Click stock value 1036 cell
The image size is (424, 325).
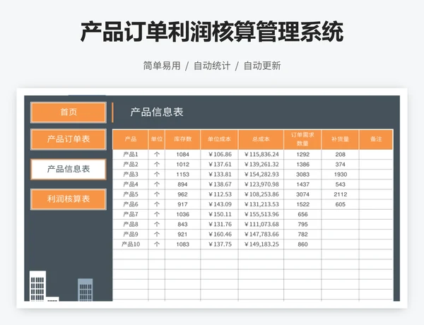pos(183,214)
